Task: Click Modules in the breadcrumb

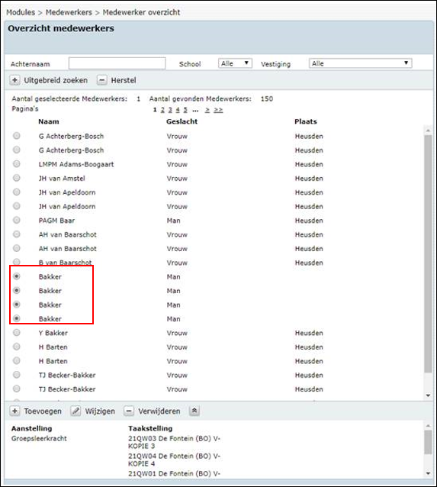Action: [x=21, y=12]
